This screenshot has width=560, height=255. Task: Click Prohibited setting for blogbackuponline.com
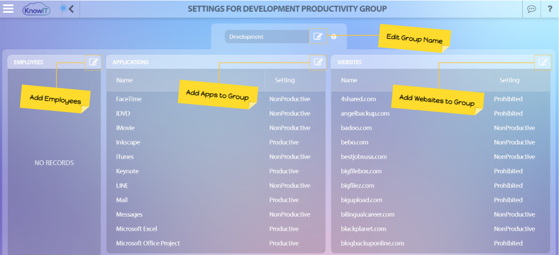[508, 243]
